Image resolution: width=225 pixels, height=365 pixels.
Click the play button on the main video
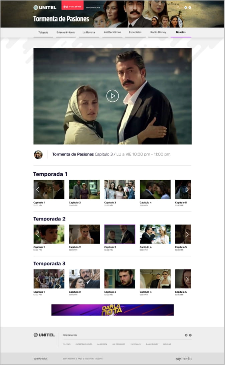click(112, 96)
